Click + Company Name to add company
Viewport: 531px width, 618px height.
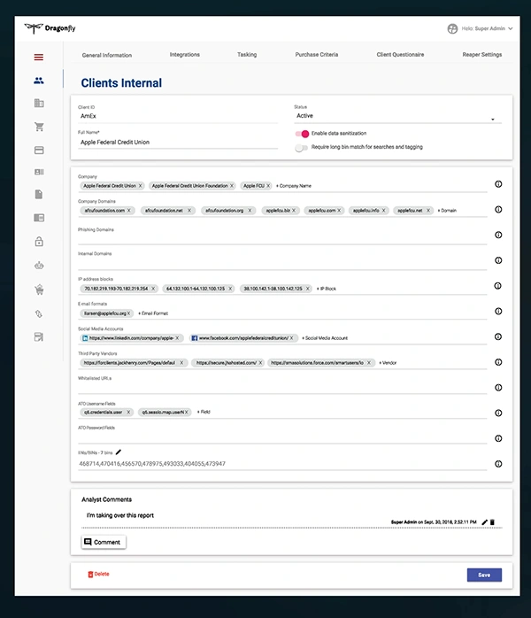pyautogui.click(x=294, y=186)
